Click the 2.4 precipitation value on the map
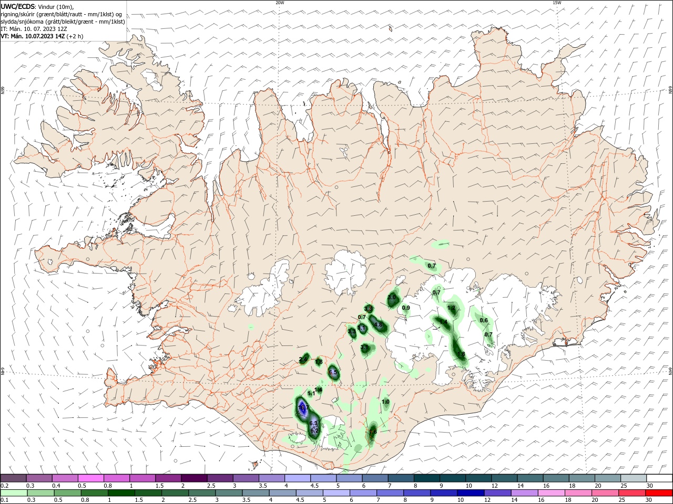This screenshot has width=673, height=504. (303, 360)
